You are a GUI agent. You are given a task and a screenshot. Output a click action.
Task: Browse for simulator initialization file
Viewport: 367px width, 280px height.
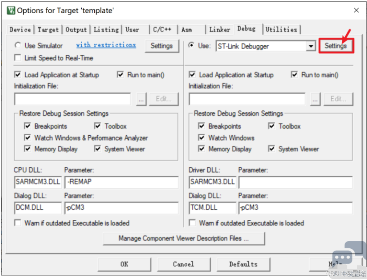(141, 99)
